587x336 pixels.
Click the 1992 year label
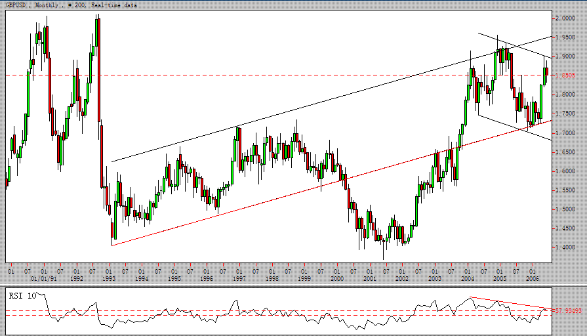tap(76, 279)
